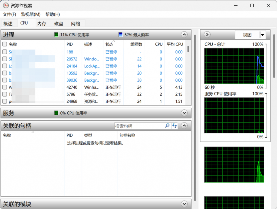This screenshot has width=277, height=209.
Task: Sort handles by 类型 column header
Action: 88,135
